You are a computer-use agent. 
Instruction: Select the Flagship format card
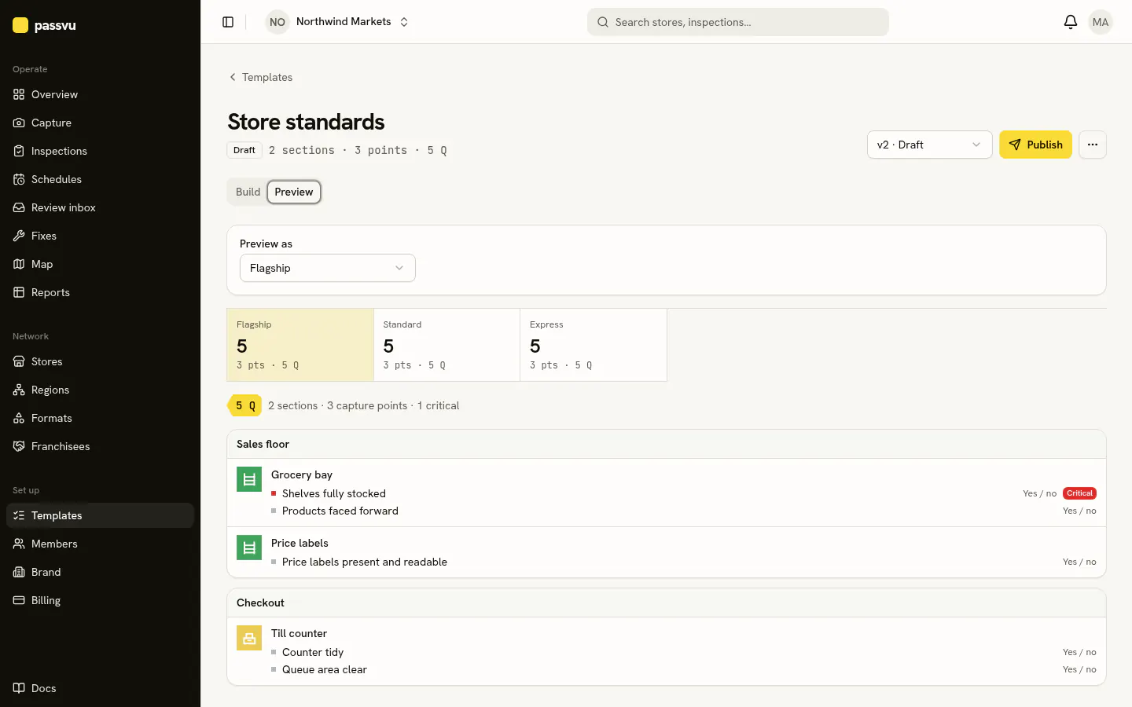[300, 345]
